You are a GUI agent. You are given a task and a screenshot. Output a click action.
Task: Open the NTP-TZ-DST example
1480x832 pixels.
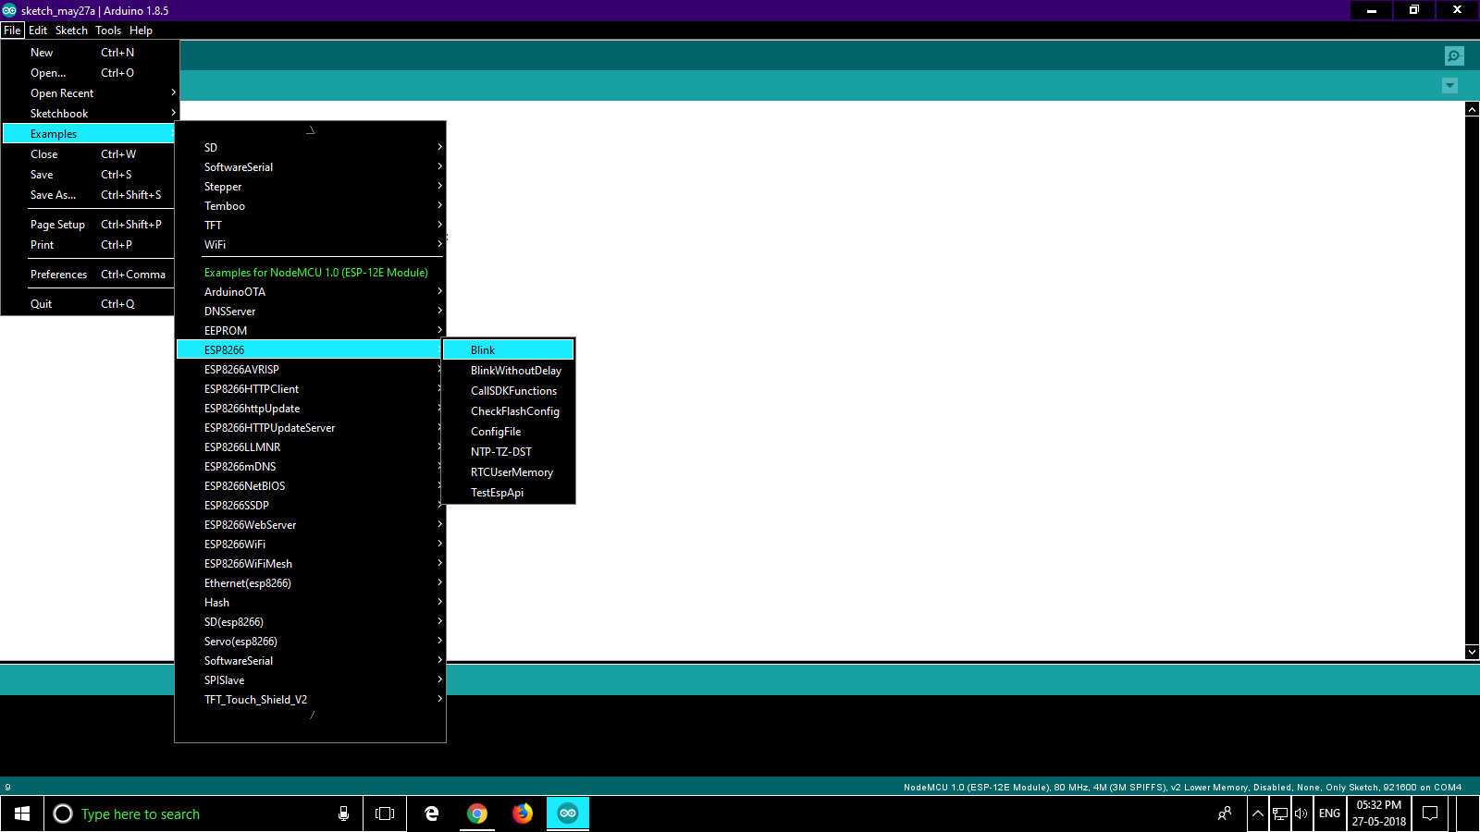click(x=509, y=452)
